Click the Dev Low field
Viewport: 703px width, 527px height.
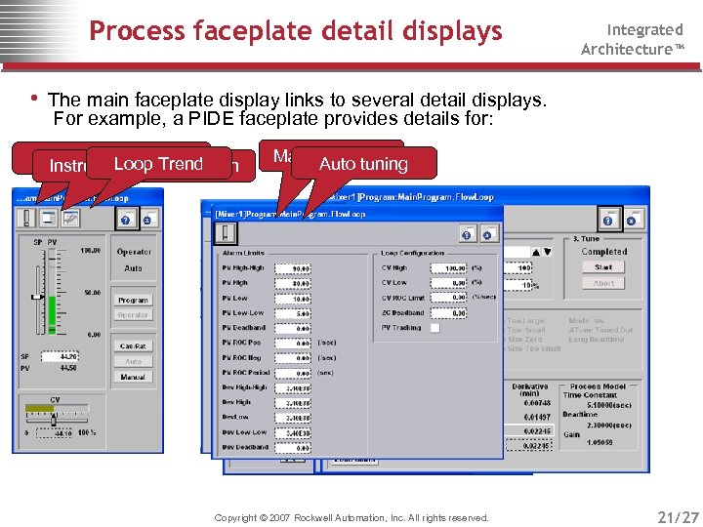click(293, 418)
